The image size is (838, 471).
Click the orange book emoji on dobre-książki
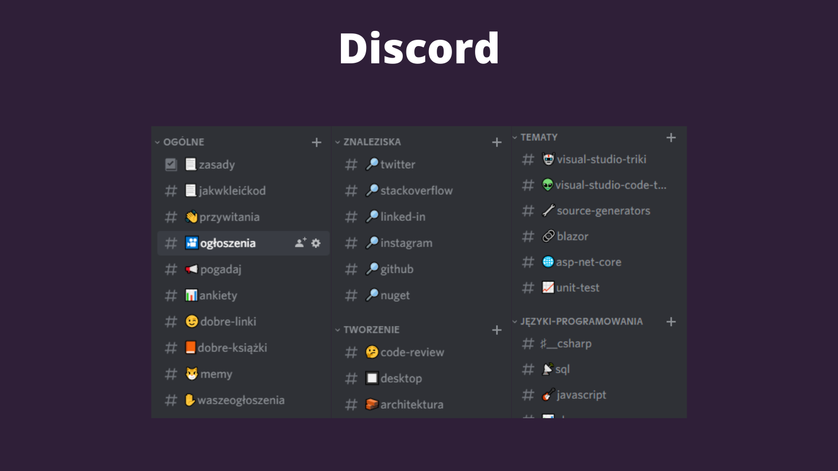click(191, 347)
